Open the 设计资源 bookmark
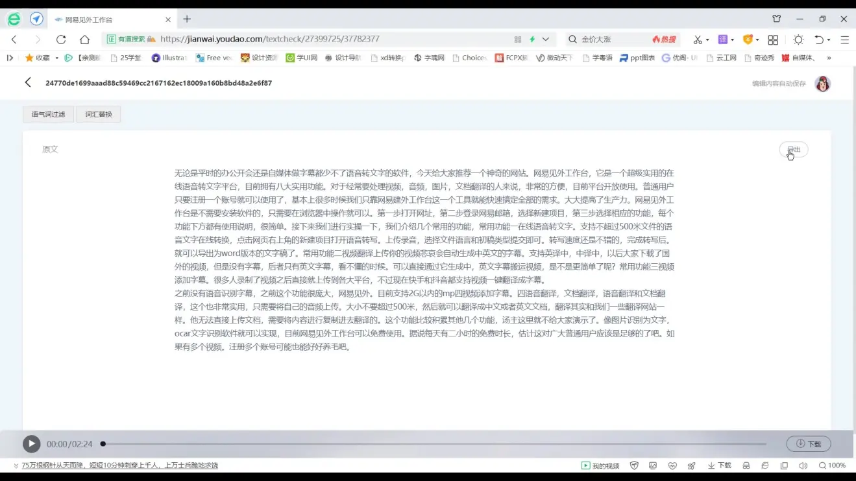Image resolution: width=856 pixels, height=481 pixels. [x=259, y=58]
